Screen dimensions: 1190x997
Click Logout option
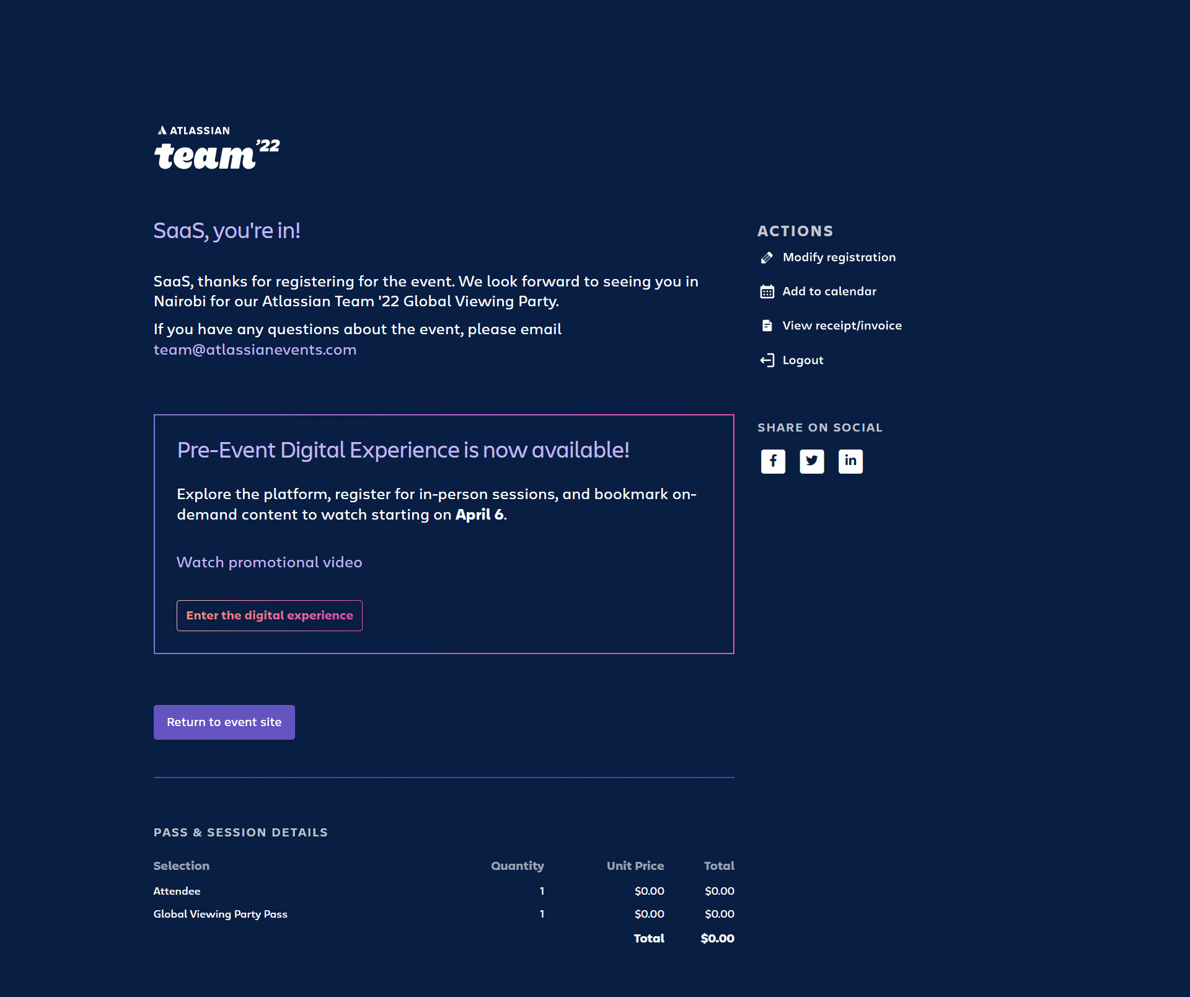click(x=803, y=359)
